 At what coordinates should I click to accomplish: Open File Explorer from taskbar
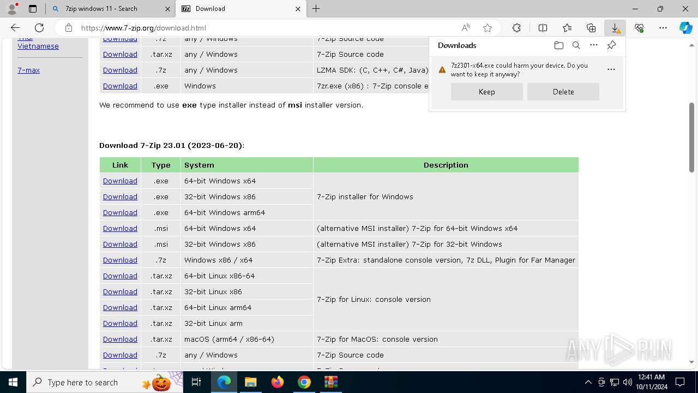(x=250, y=382)
